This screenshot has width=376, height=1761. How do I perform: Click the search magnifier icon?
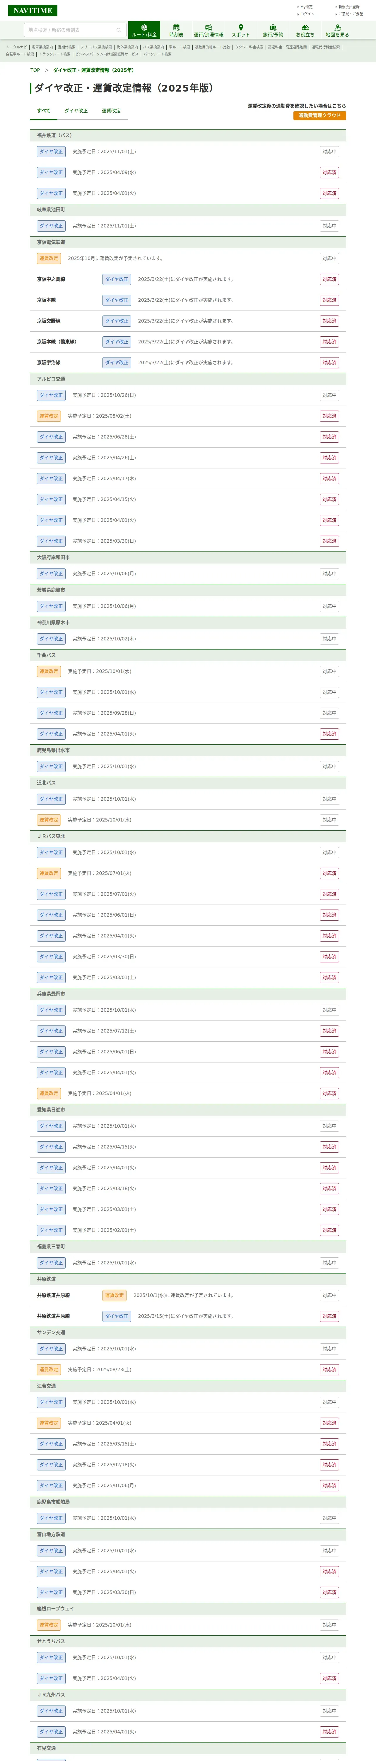click(x=119, y=30)
